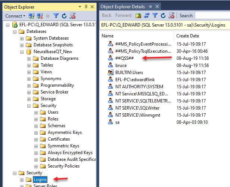Select the Certificates folder
The image size is (230, 187).
59,139
